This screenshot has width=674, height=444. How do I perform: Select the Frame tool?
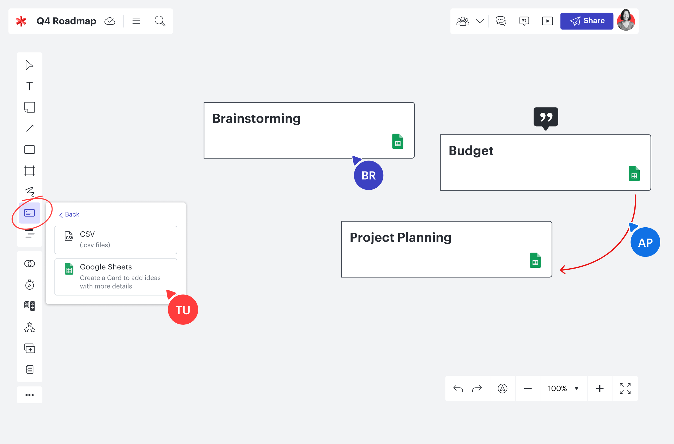click(x=29, y=171)
